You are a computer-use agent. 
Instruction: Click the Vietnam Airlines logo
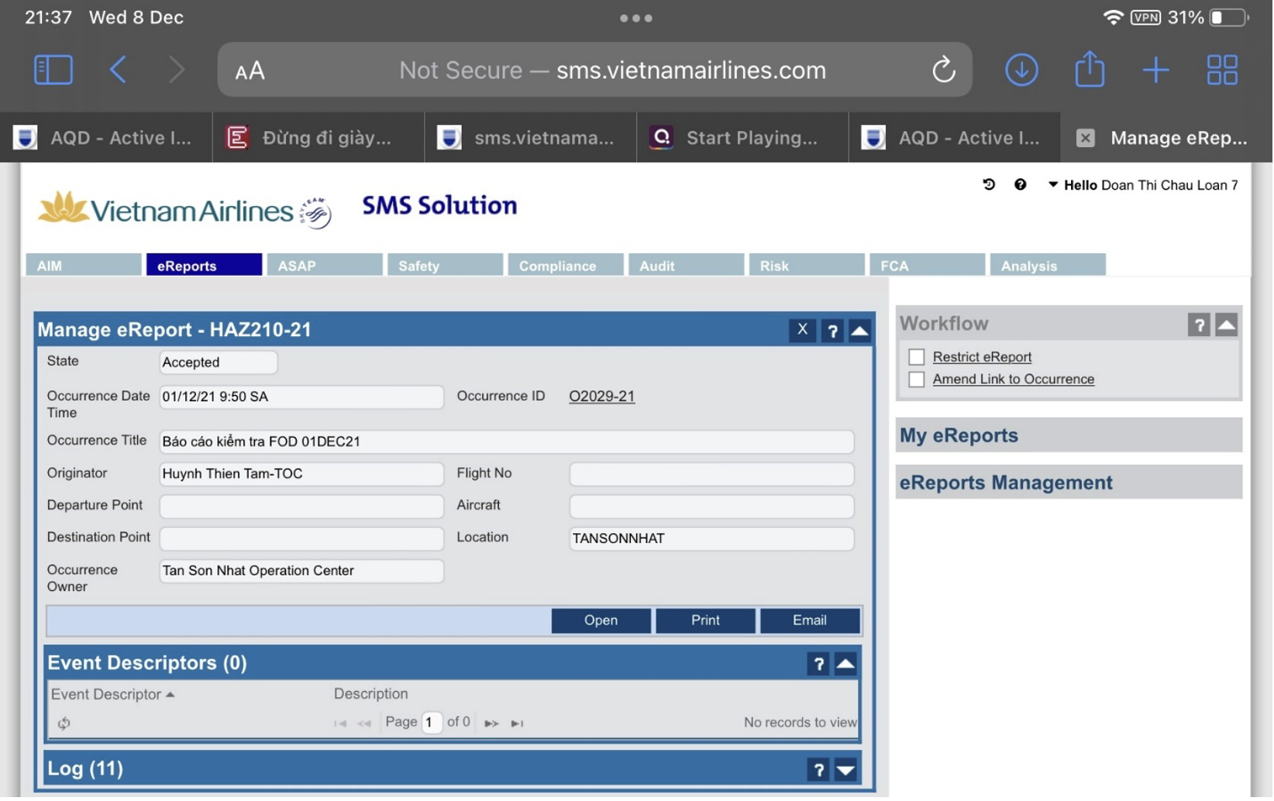184,209
